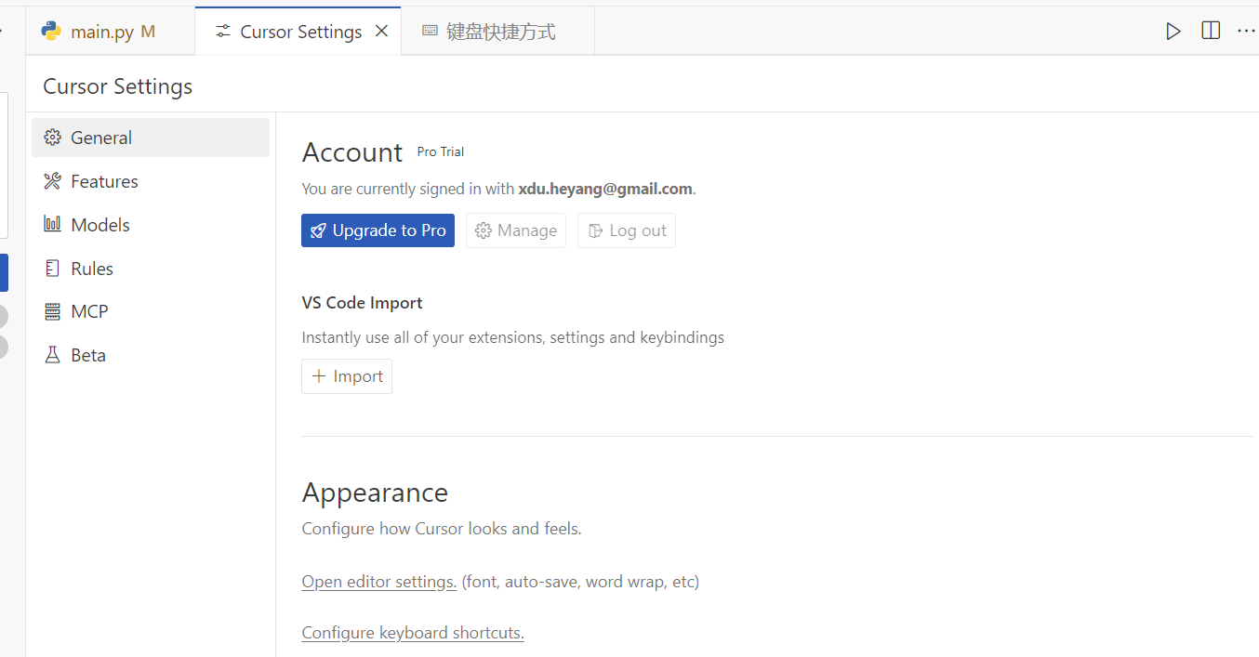Open the MCP settings section

151,311
